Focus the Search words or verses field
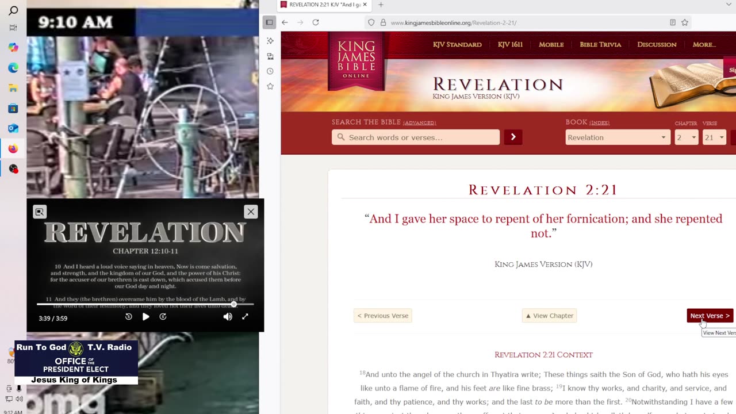Image resolution: width=736 pixels, height=414 pixels. pos(416,137)
